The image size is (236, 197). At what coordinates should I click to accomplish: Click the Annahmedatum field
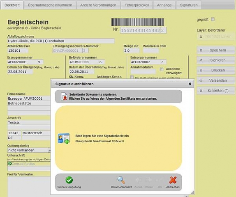143,72
